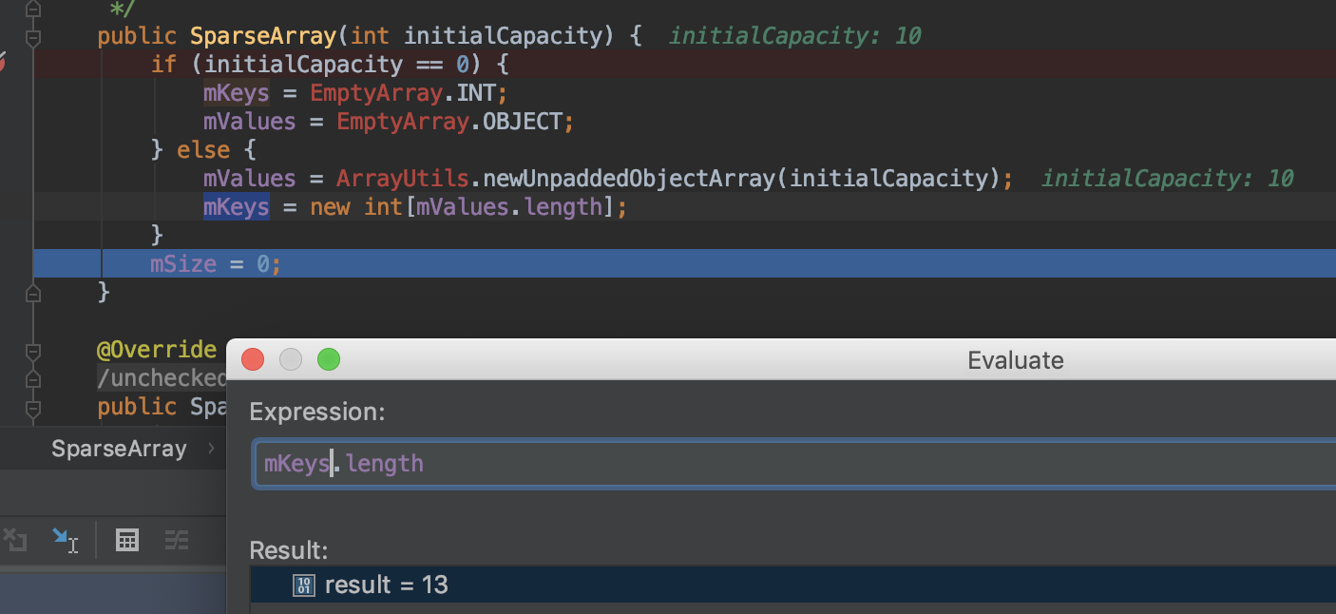Click the chevron after the SparseArray breadcrumb

click(x=211, y=449)
